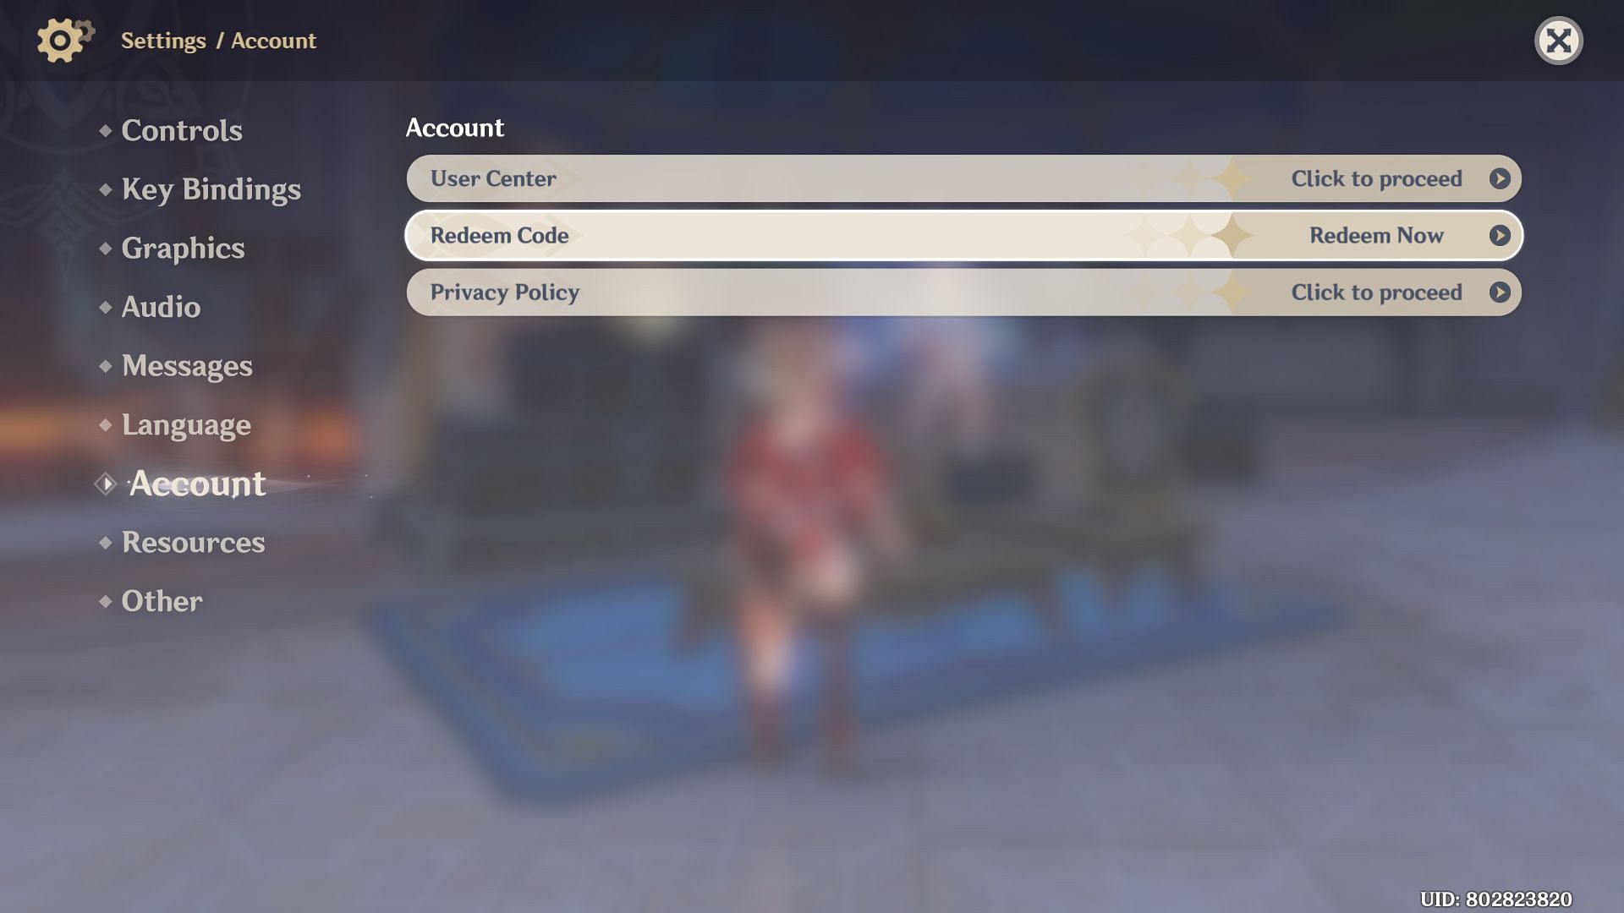
Task: Expand the Resources settings section
Action: [x=193, y=543]
